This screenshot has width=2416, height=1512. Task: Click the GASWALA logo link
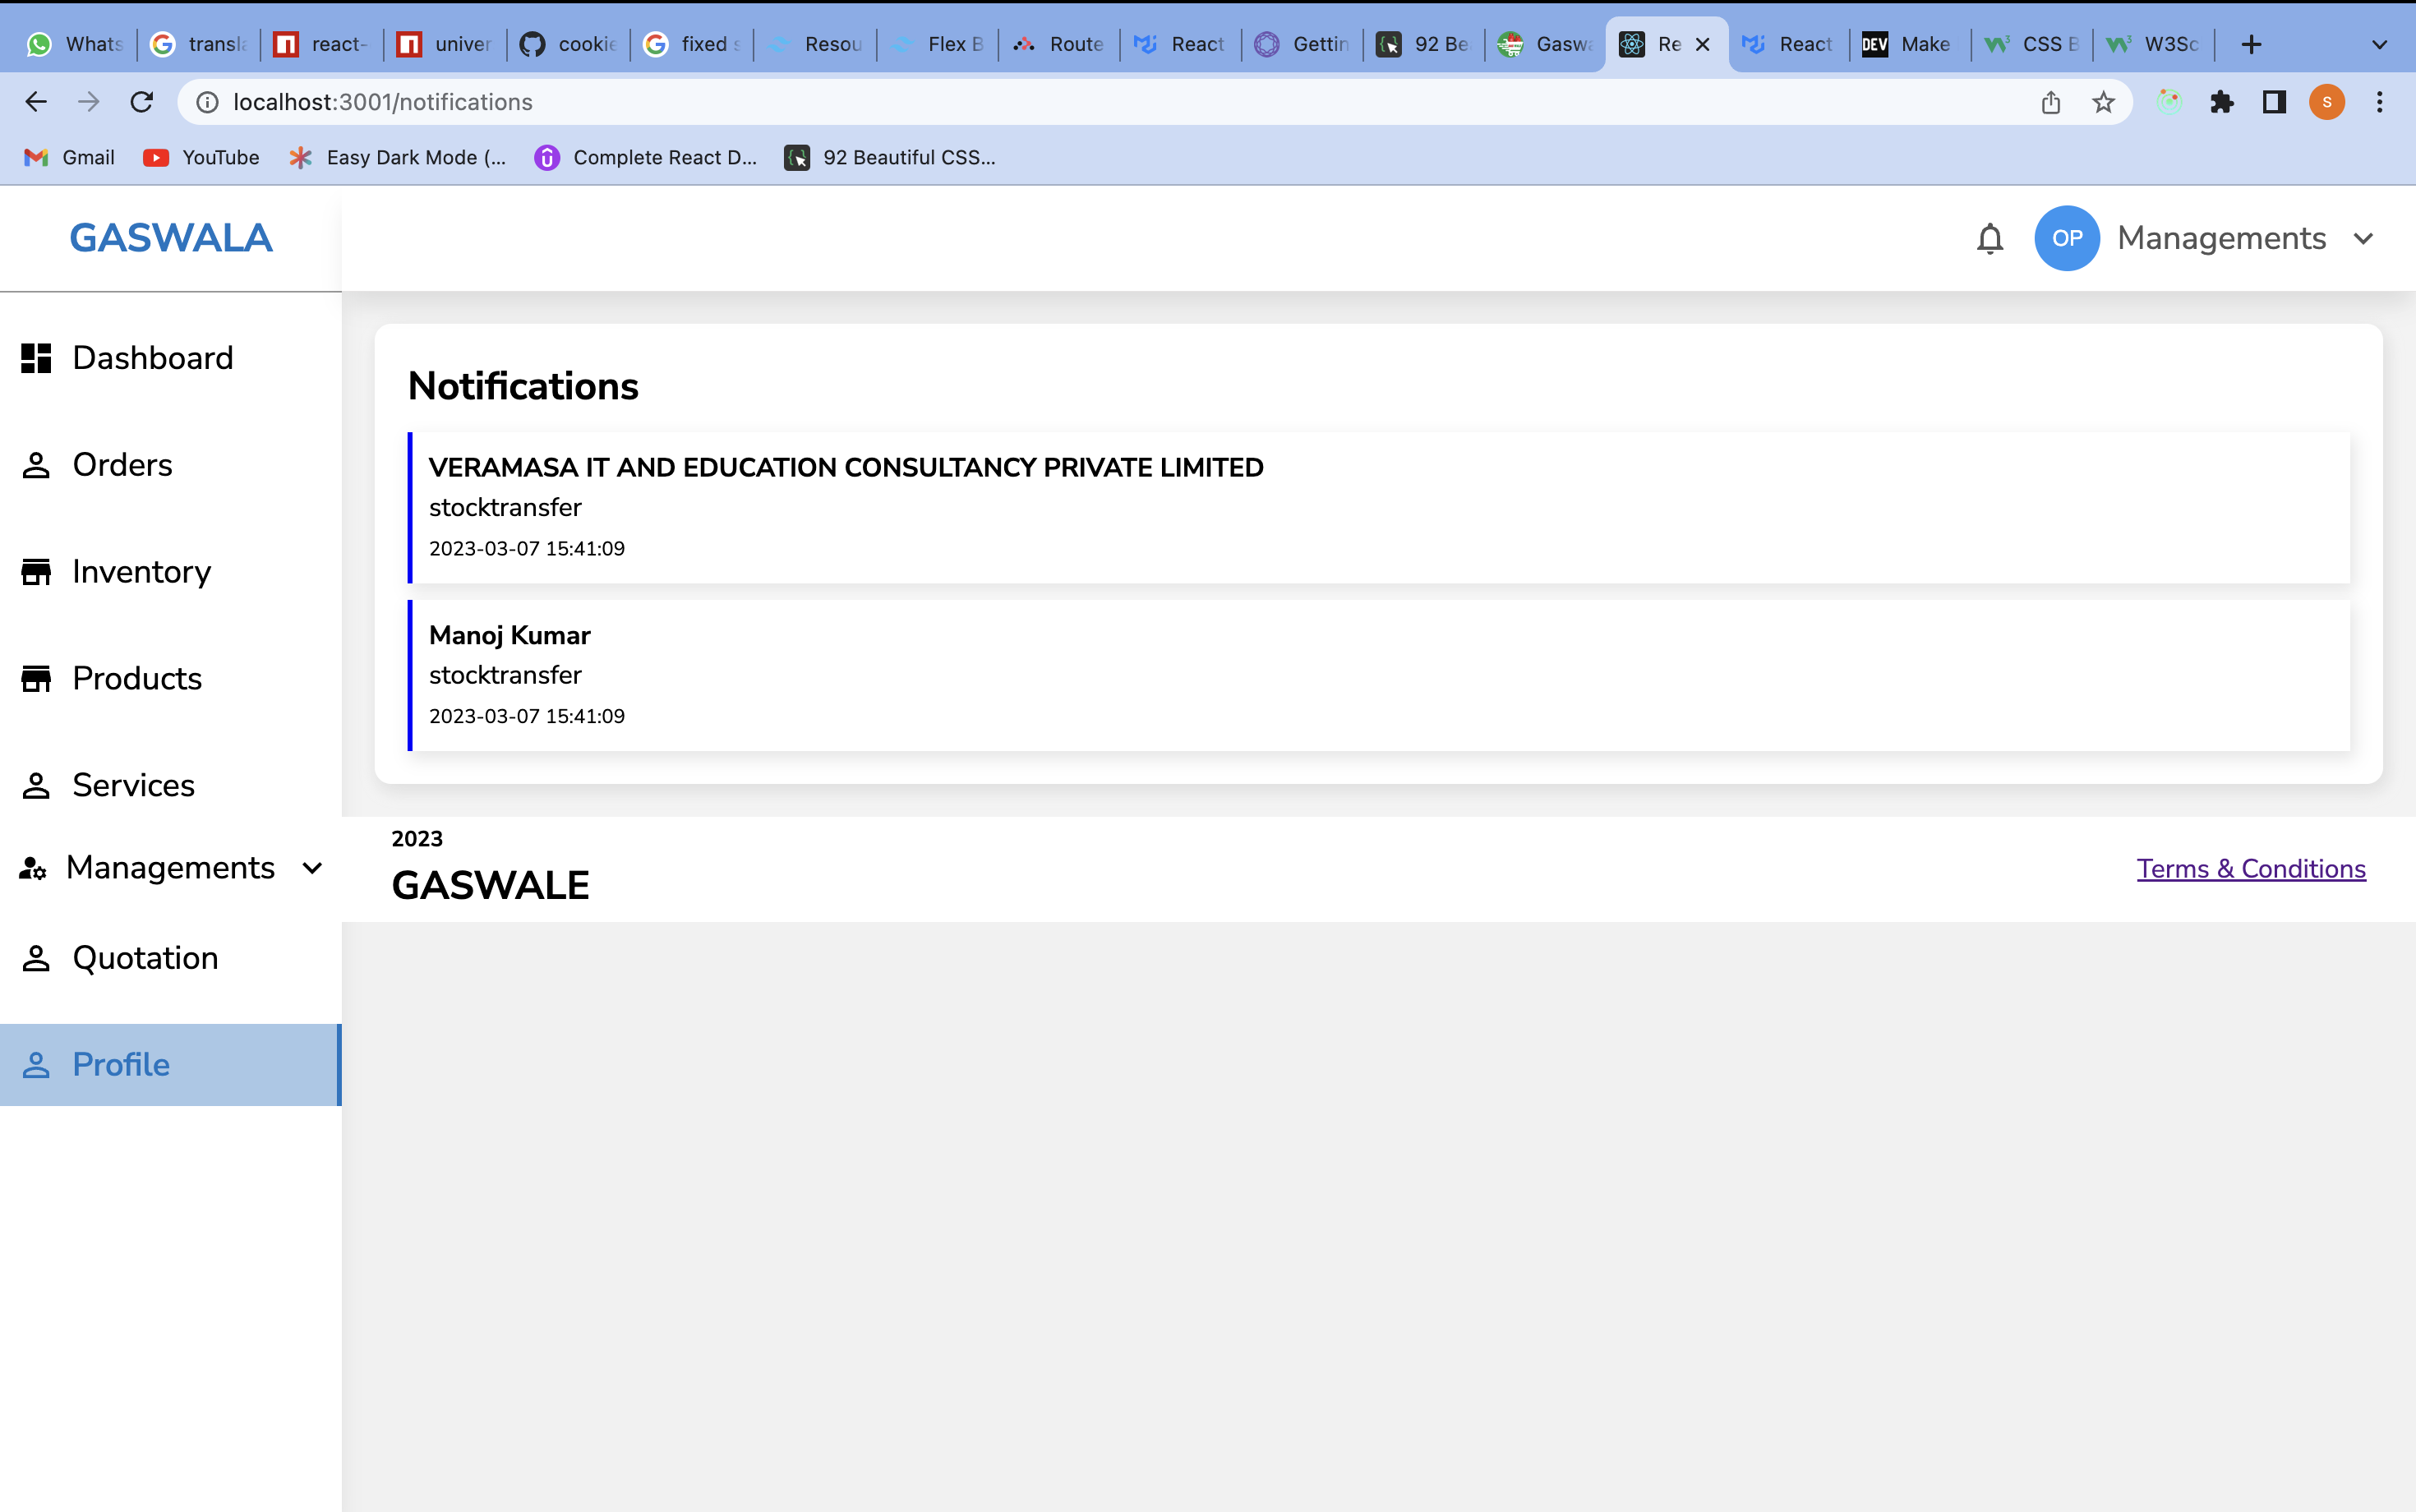coord(170,238)
